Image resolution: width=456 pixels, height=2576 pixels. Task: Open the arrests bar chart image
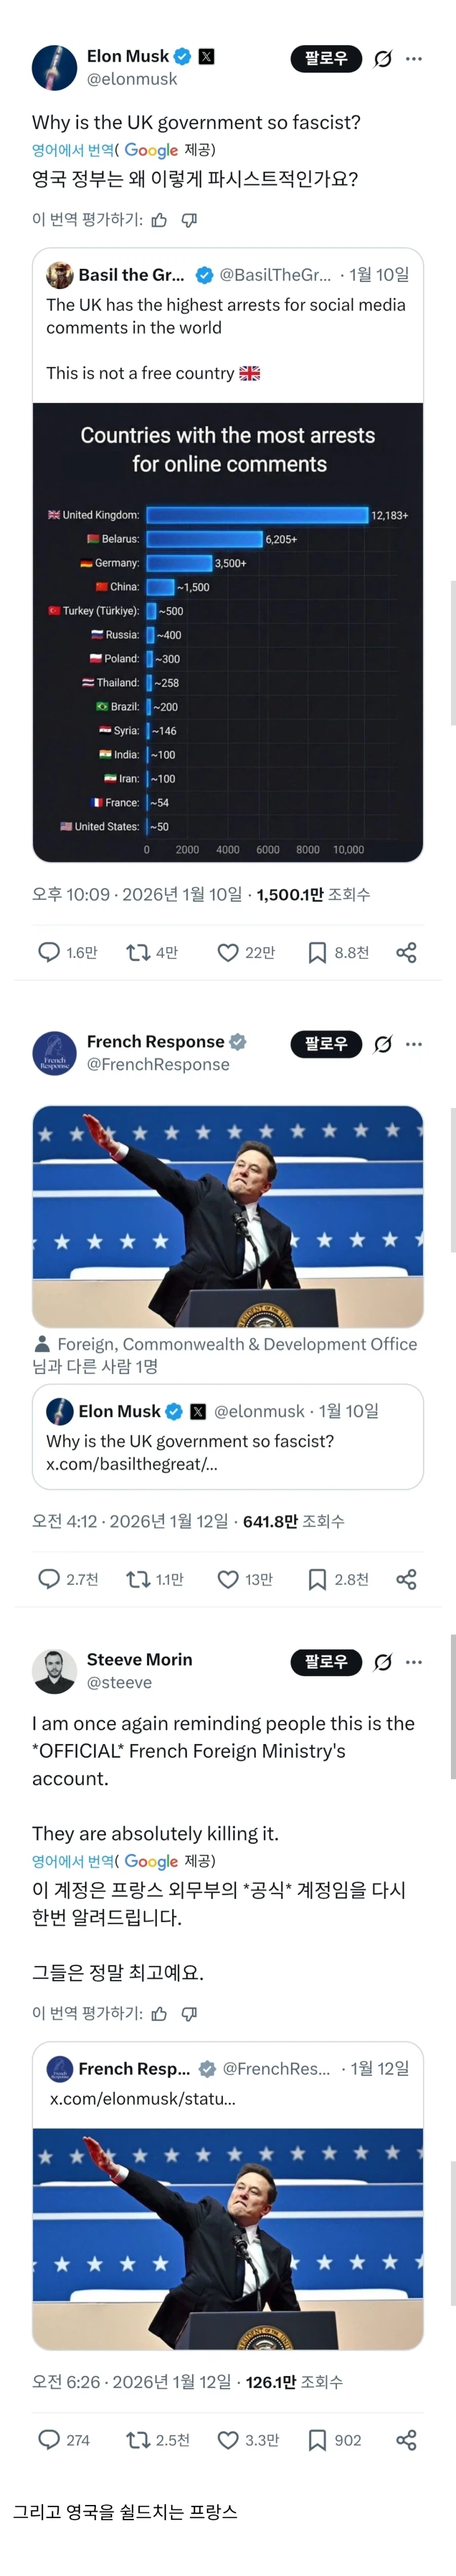click(x=227, y=632)
